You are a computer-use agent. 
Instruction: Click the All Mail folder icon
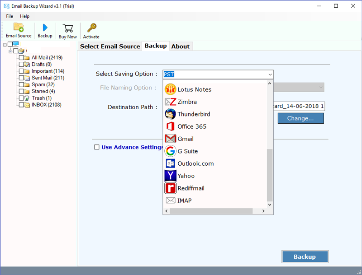[x=27, y=58]
